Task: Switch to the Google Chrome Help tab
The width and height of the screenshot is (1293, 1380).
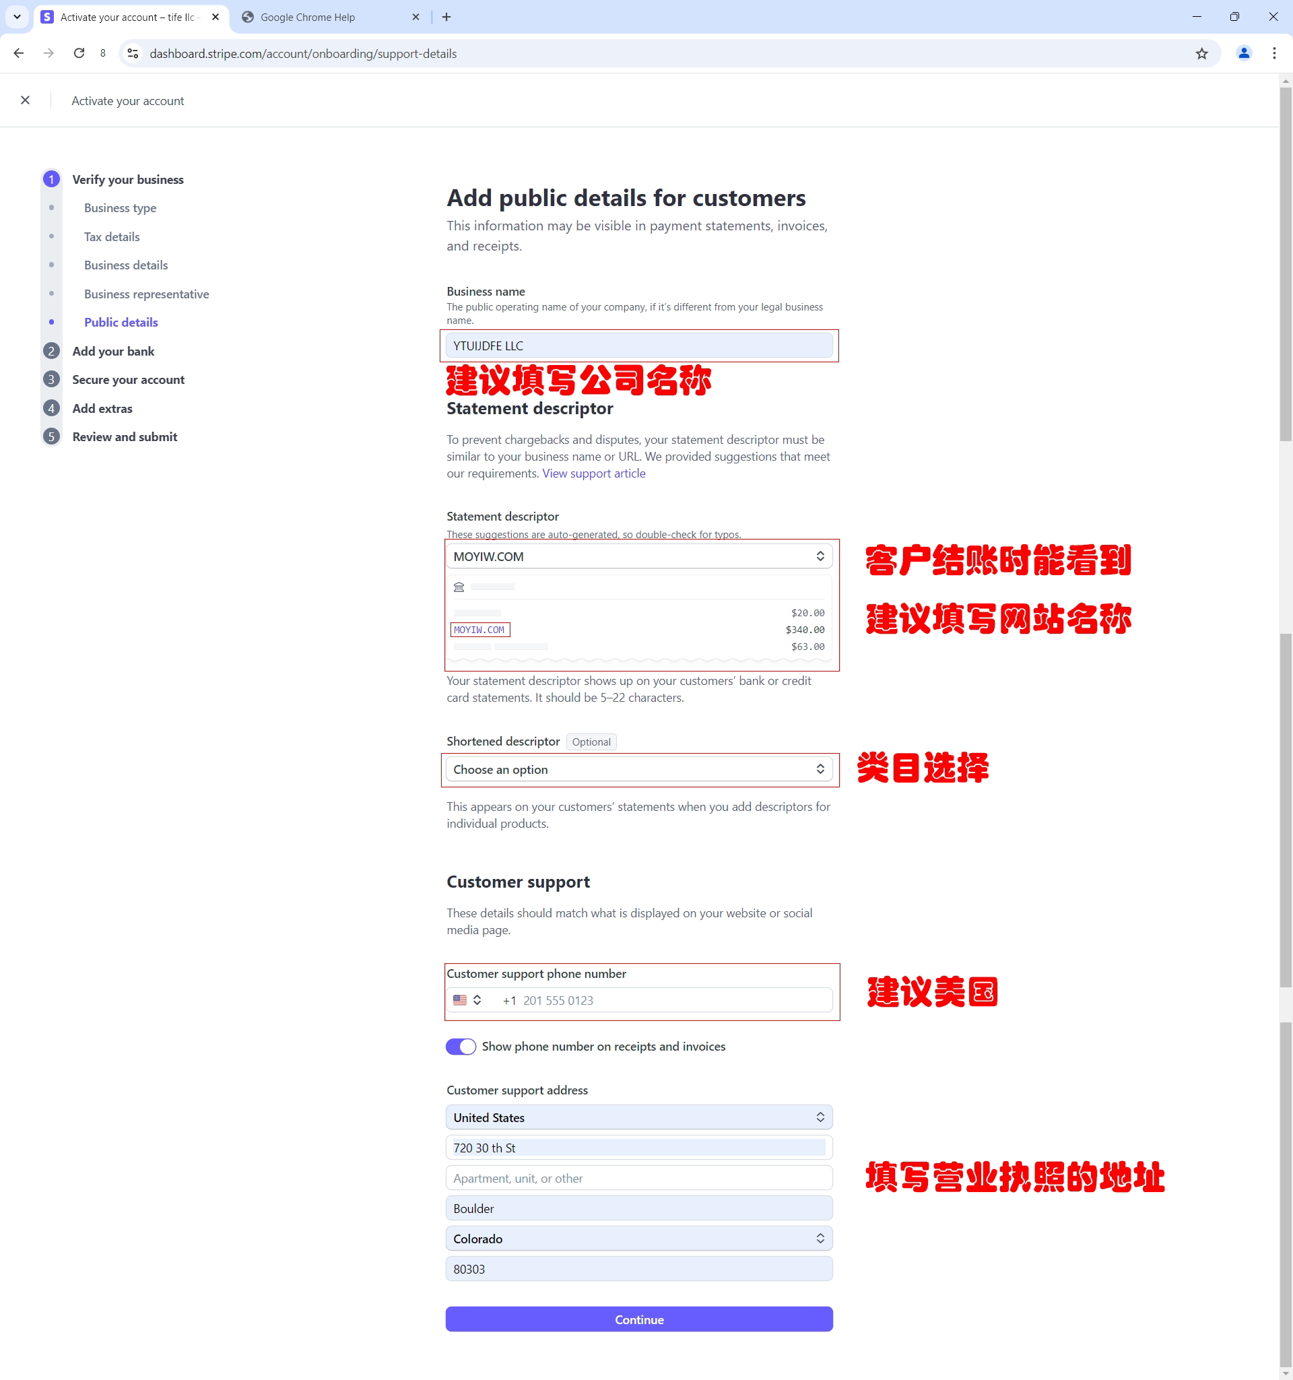Action: [x=308, y=18]
